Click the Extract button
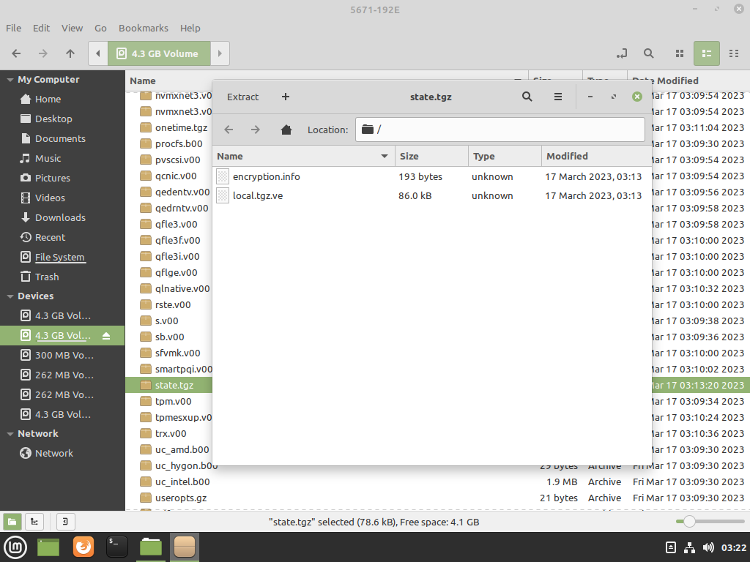The width and height of the screenshot is (750, 562). pyautogui.click(x=242, y=97)
